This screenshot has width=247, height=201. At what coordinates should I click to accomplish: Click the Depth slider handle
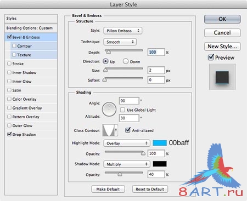[x=109, y=52]
